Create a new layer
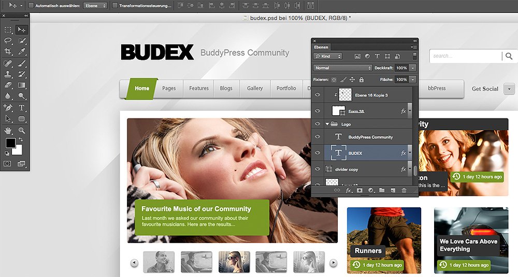 [x=393, y=190]
